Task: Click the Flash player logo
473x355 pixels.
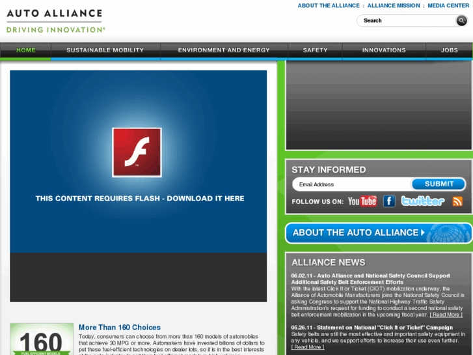Action: coord(137,152)
